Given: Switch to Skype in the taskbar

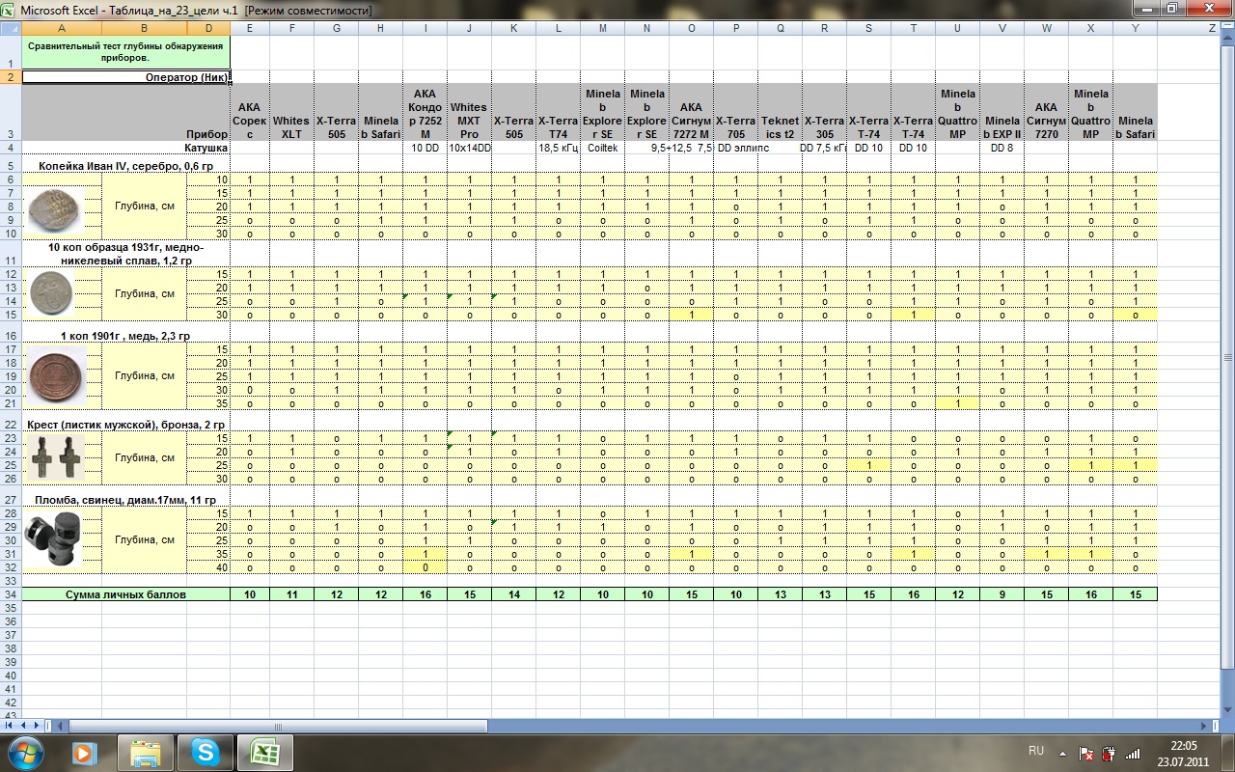Looking at the screenshot, I should [205, 751].
